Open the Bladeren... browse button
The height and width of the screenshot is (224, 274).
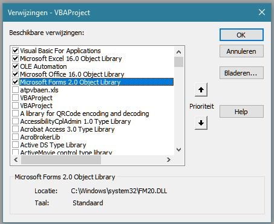point(241,73)
